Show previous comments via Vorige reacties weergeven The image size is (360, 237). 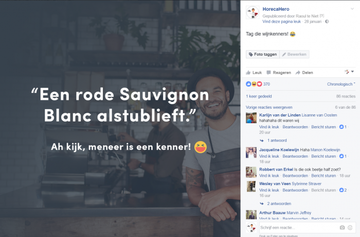(x=269, y=107)
